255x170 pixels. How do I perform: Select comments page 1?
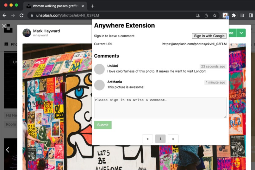tap(160, 139)
